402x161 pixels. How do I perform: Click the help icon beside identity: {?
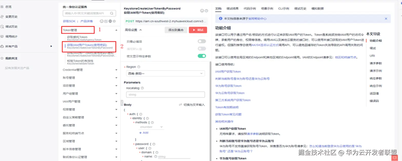(x=147, y=118)
